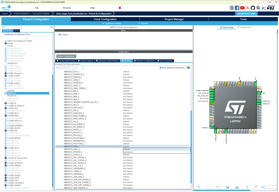Click the parameters list vertical scrollbar
279x192 pixels.
tap(191, 147)
